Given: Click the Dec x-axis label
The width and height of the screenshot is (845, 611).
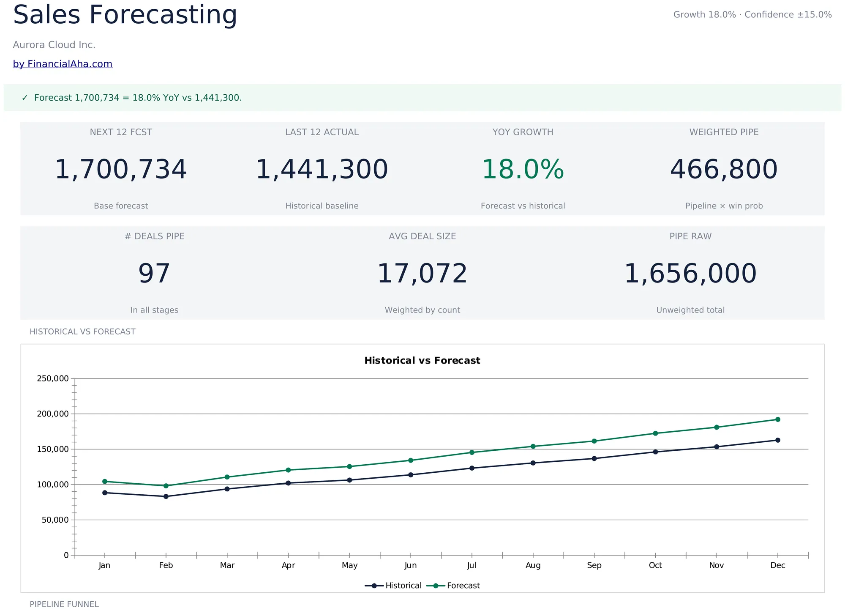Looking at the screenshot, I should pos(778,566).
